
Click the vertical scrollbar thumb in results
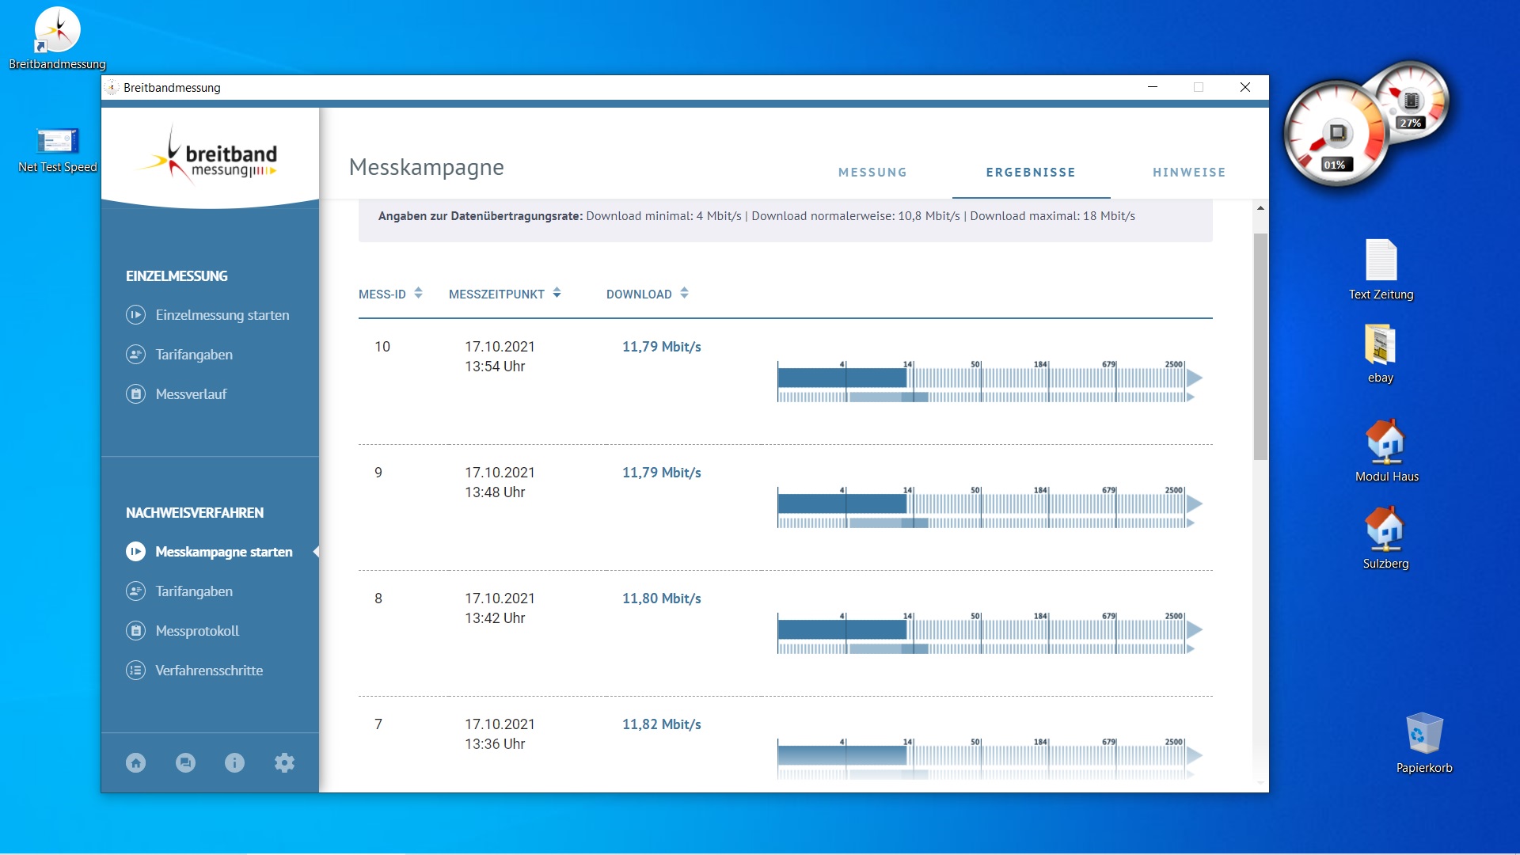pos(1260,346)
